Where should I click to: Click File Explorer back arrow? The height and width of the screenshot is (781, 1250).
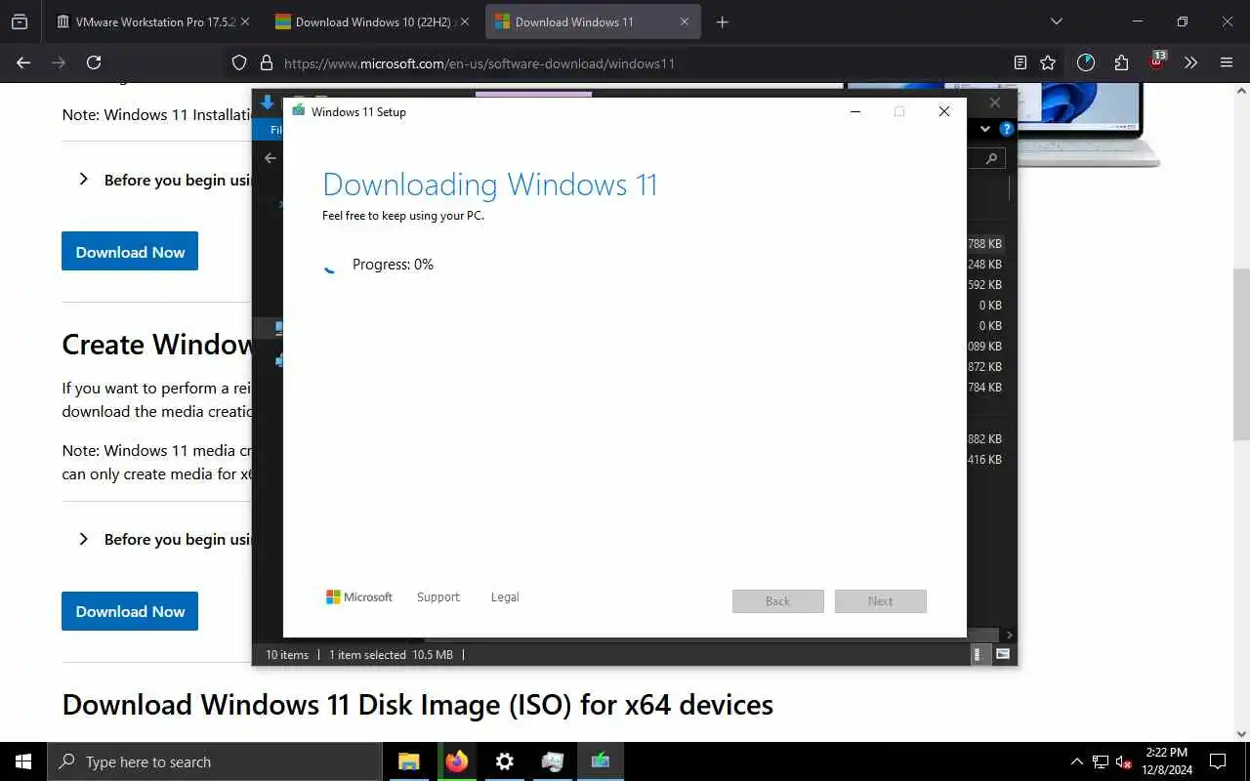271,158
